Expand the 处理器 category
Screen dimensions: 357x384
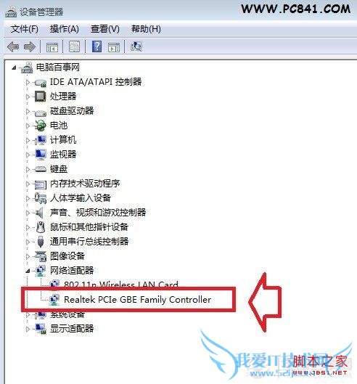[28, 97]
